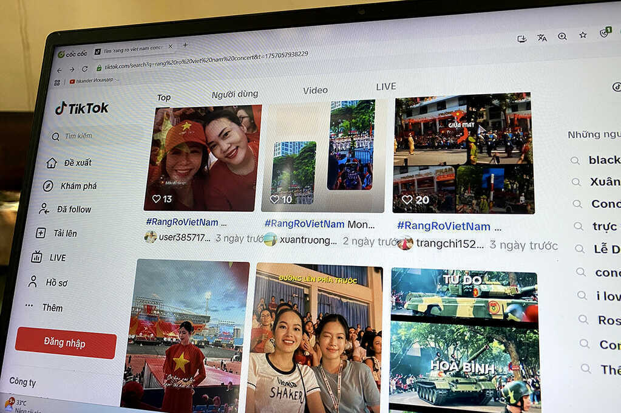
Task: Select i lov suggested search
Action: (608, 296)
